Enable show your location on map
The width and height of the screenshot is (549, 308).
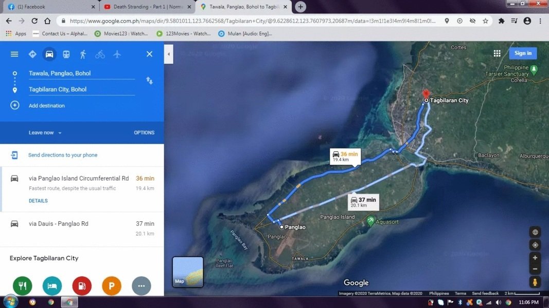point(535,245)
